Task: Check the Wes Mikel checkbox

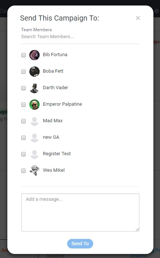Action: 23,171
